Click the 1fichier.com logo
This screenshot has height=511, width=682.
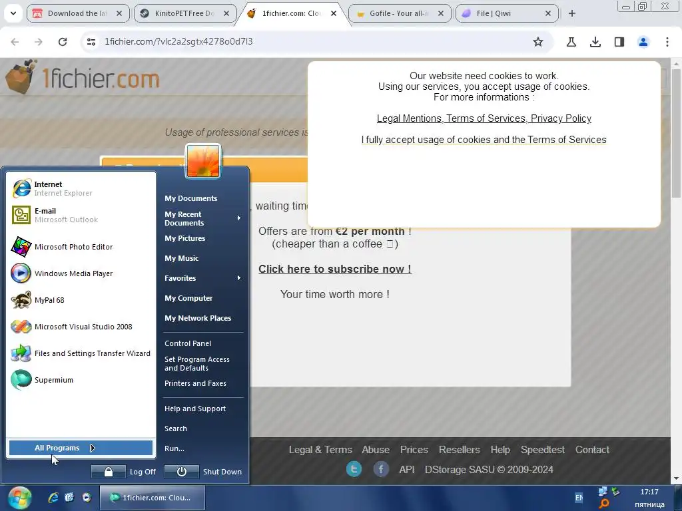tap(83, 77)
